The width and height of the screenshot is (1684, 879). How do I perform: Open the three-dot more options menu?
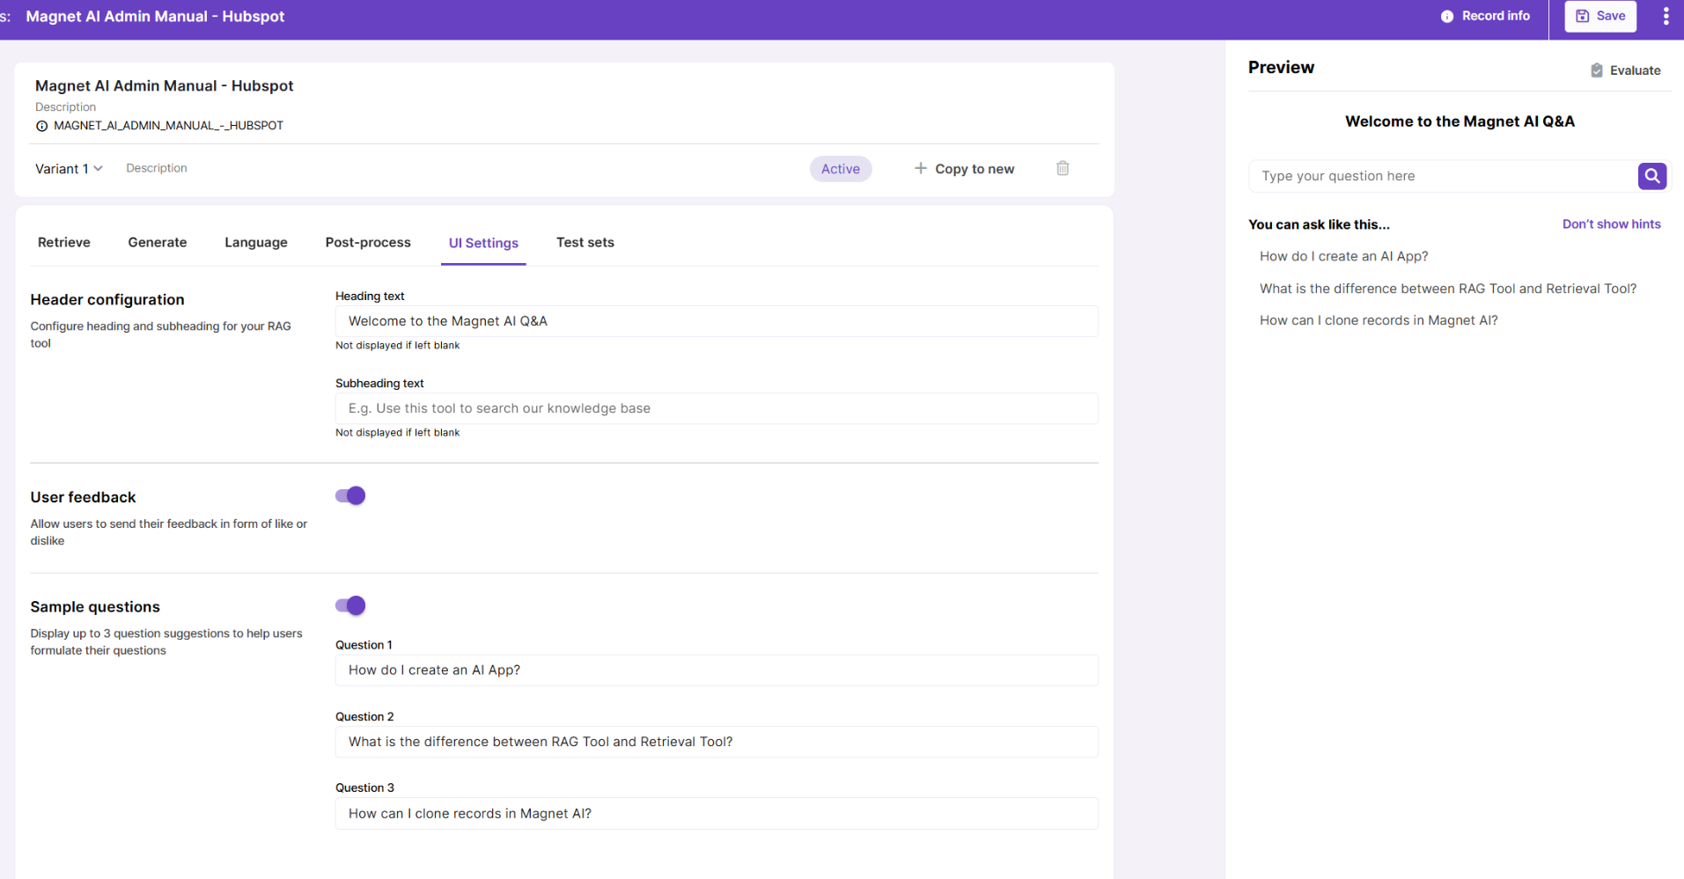point(1666,17)
